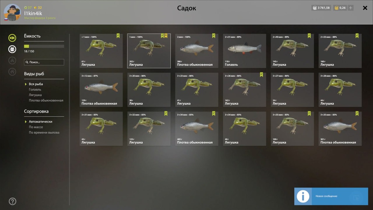Click the plus icon next to gold coins

[351, 8]
